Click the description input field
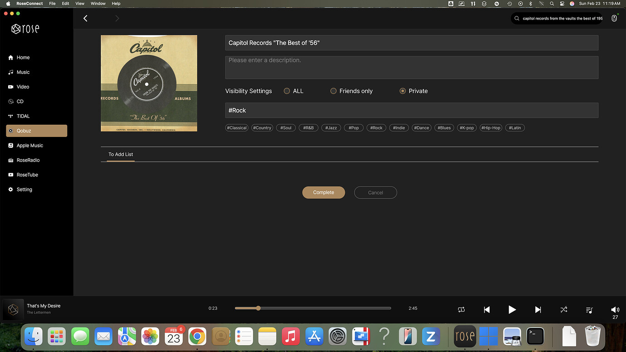The height and width of the screenshot is (352, 626). (x=412, y=67)
